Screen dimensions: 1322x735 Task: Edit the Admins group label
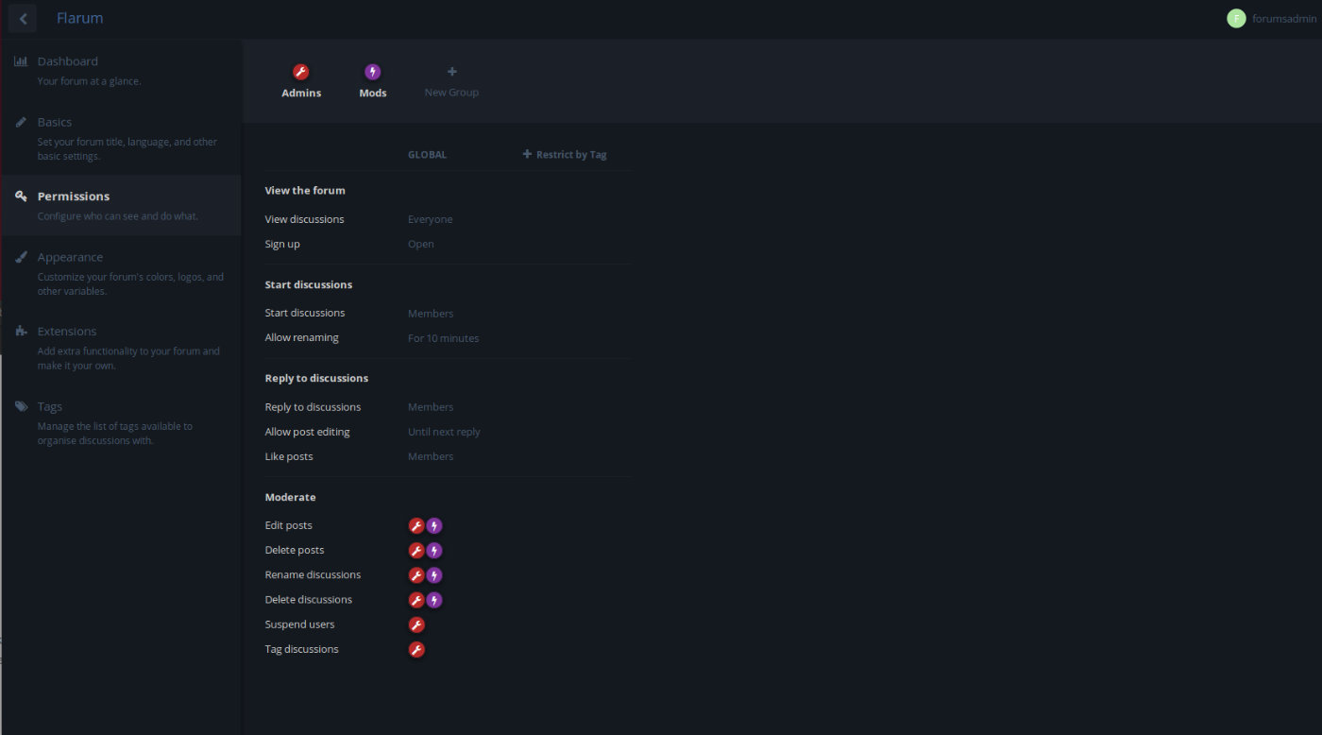pos(301,93)
